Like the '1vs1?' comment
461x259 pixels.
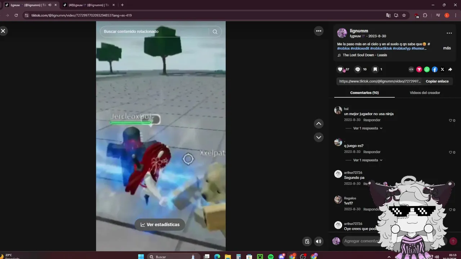tap(450, 210)
